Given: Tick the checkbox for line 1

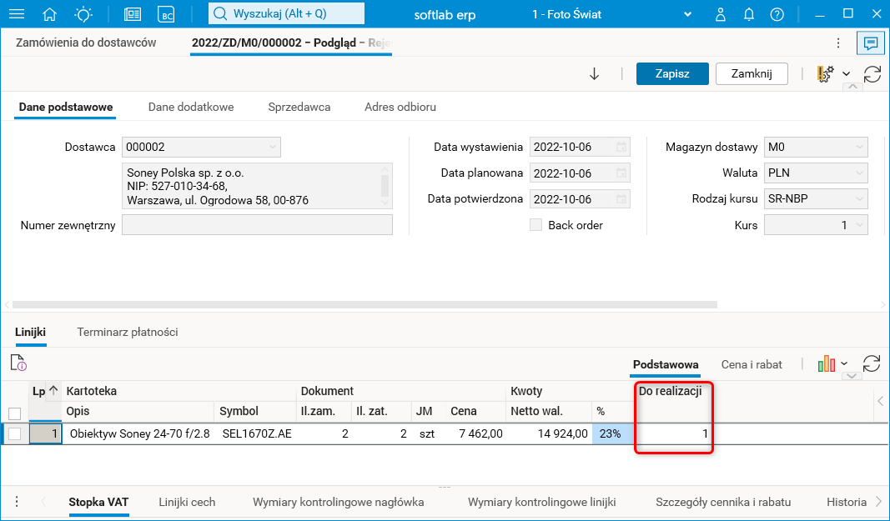Looking at the screenshot, I should coord(14,433).
